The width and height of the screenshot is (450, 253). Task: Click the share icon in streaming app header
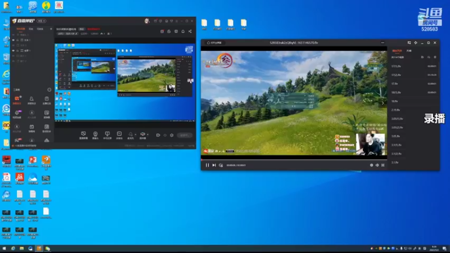(190, 31)
